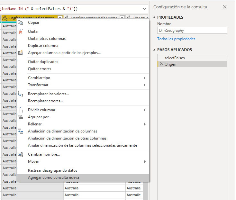The image size is (236, 200).
Task: Click ABC type icon of EnglishCountryRegionName column
Action: [5, 18]
